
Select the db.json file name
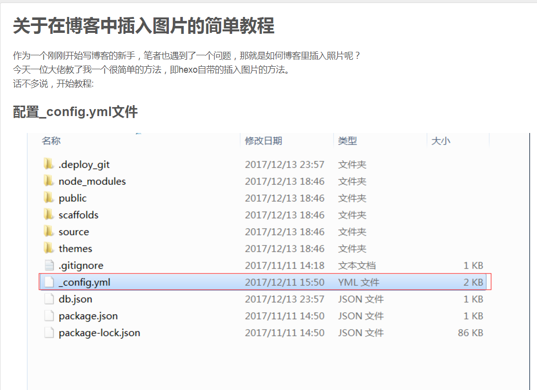coord(75,299)
